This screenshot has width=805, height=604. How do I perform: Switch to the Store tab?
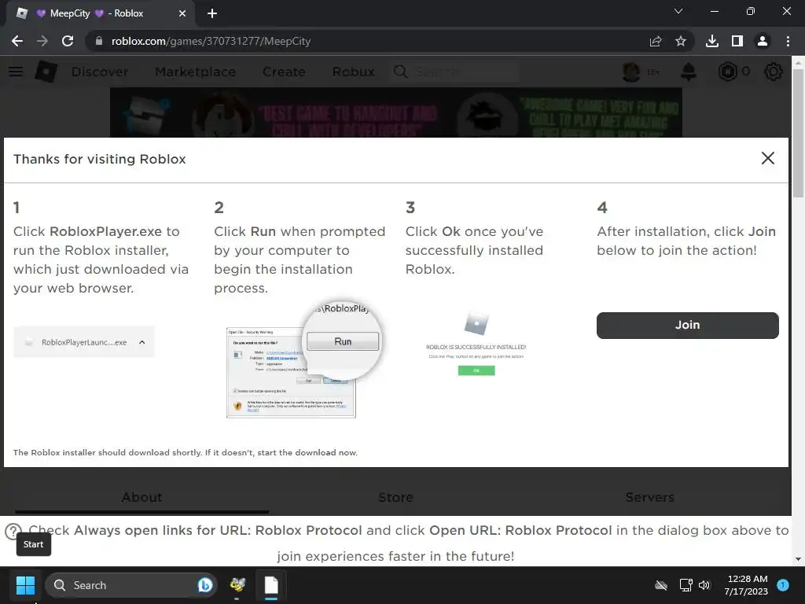click(x=395, y=497)
